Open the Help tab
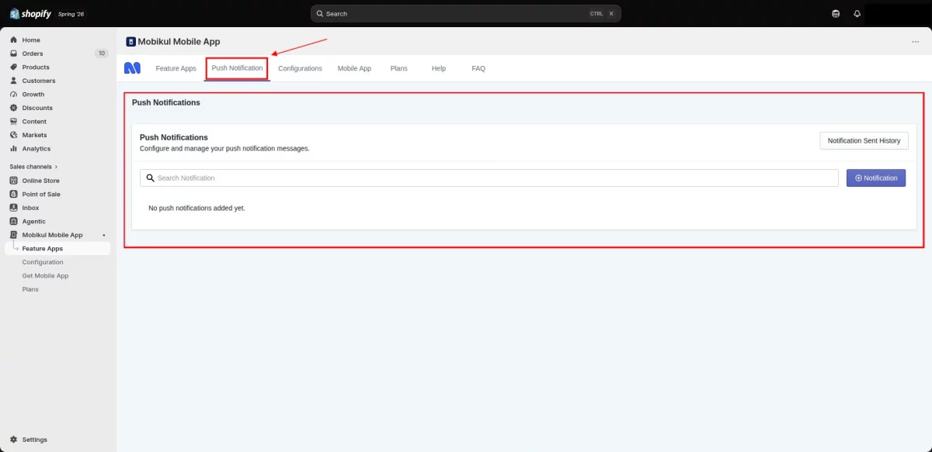932x452 pixels. pyautogui.click(x=439, y=68)
